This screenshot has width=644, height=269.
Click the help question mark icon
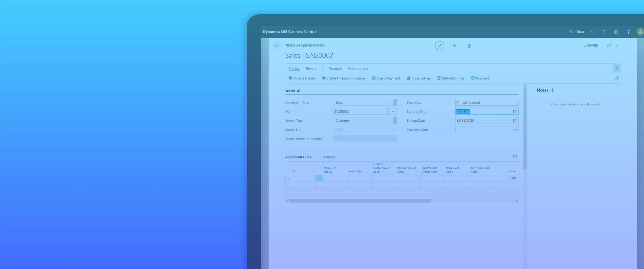tap(628, 32)
